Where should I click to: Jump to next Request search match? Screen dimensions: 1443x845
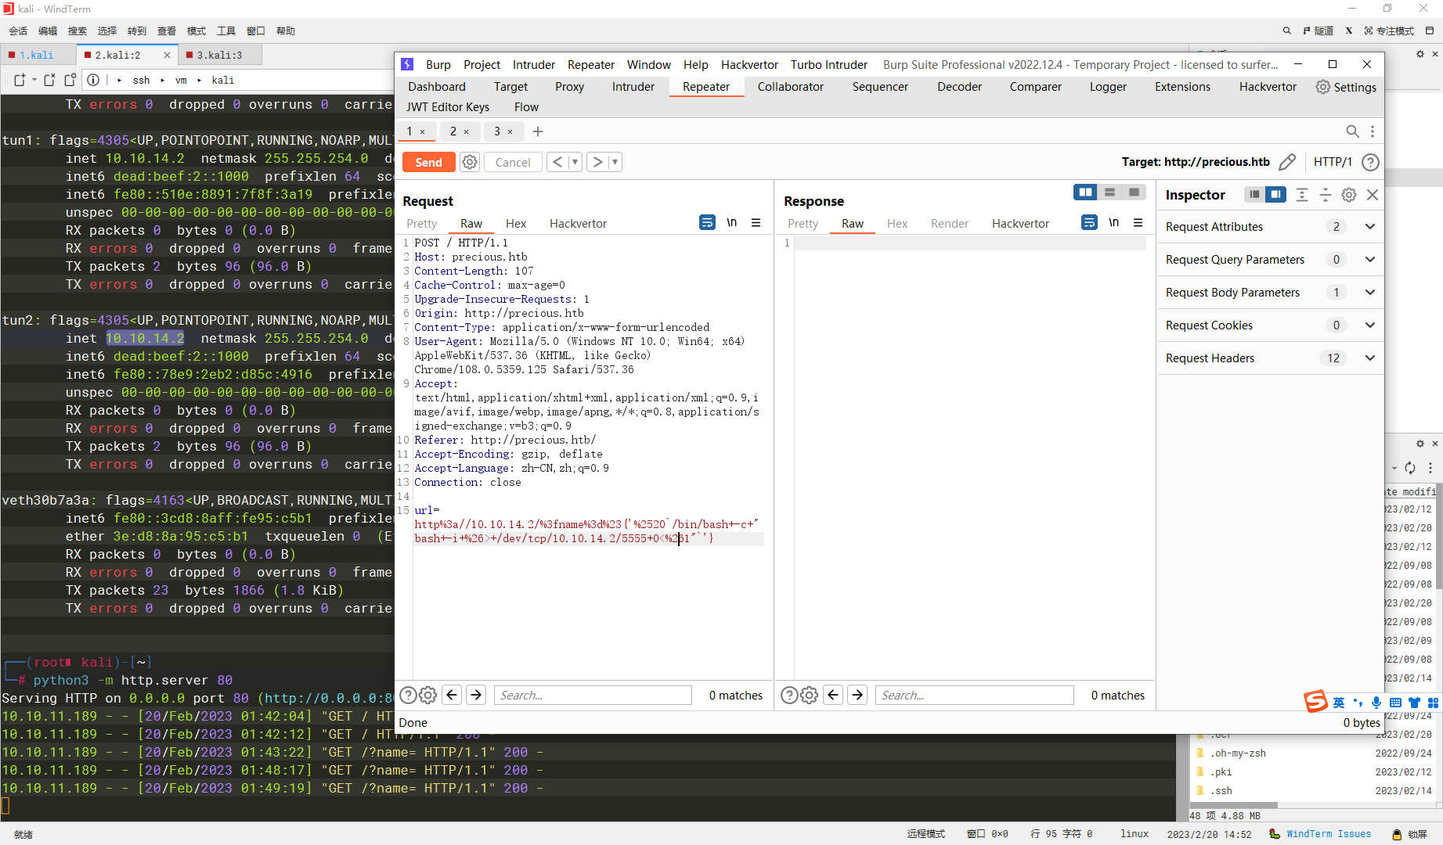coord(476,695)
